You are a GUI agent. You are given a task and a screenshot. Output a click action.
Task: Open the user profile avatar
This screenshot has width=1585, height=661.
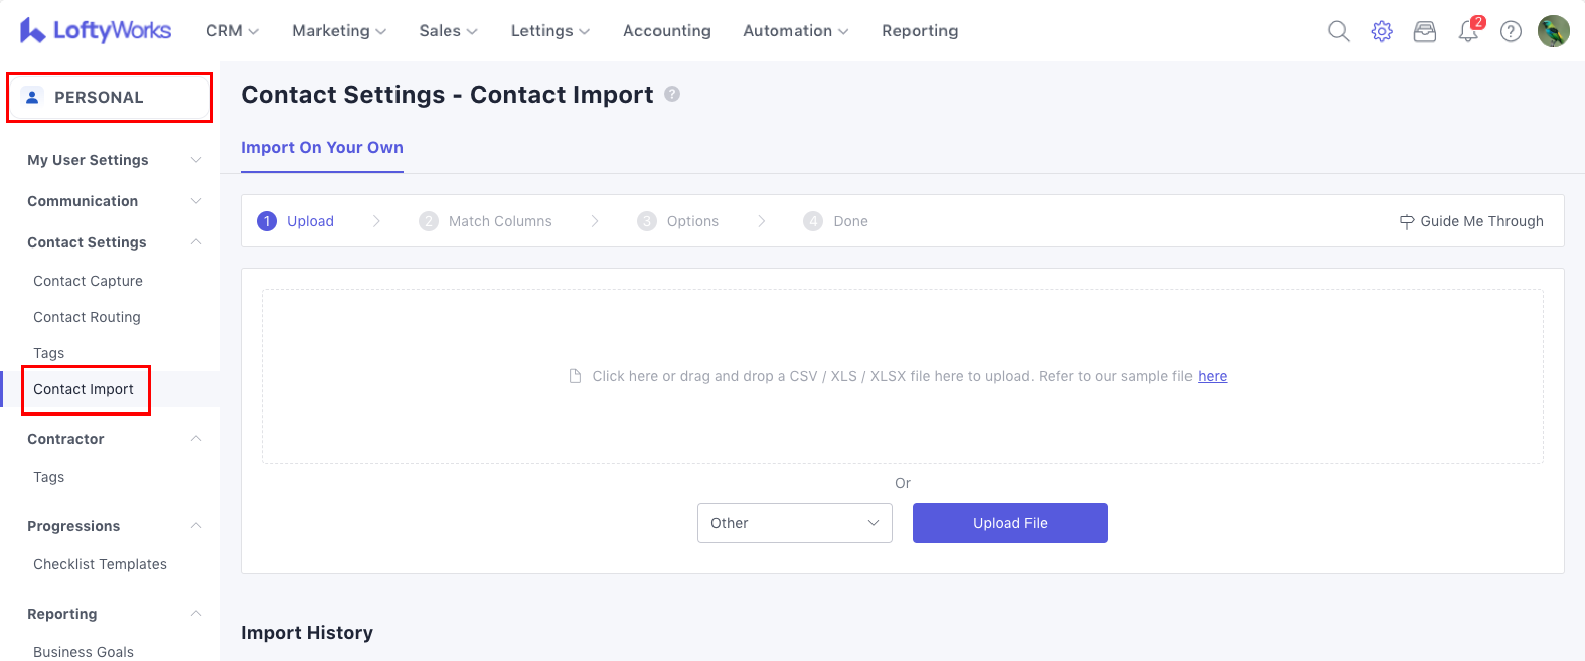click(1553, 31)
